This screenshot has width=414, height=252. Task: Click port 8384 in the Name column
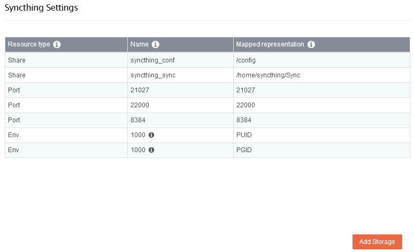click(138, 120)
